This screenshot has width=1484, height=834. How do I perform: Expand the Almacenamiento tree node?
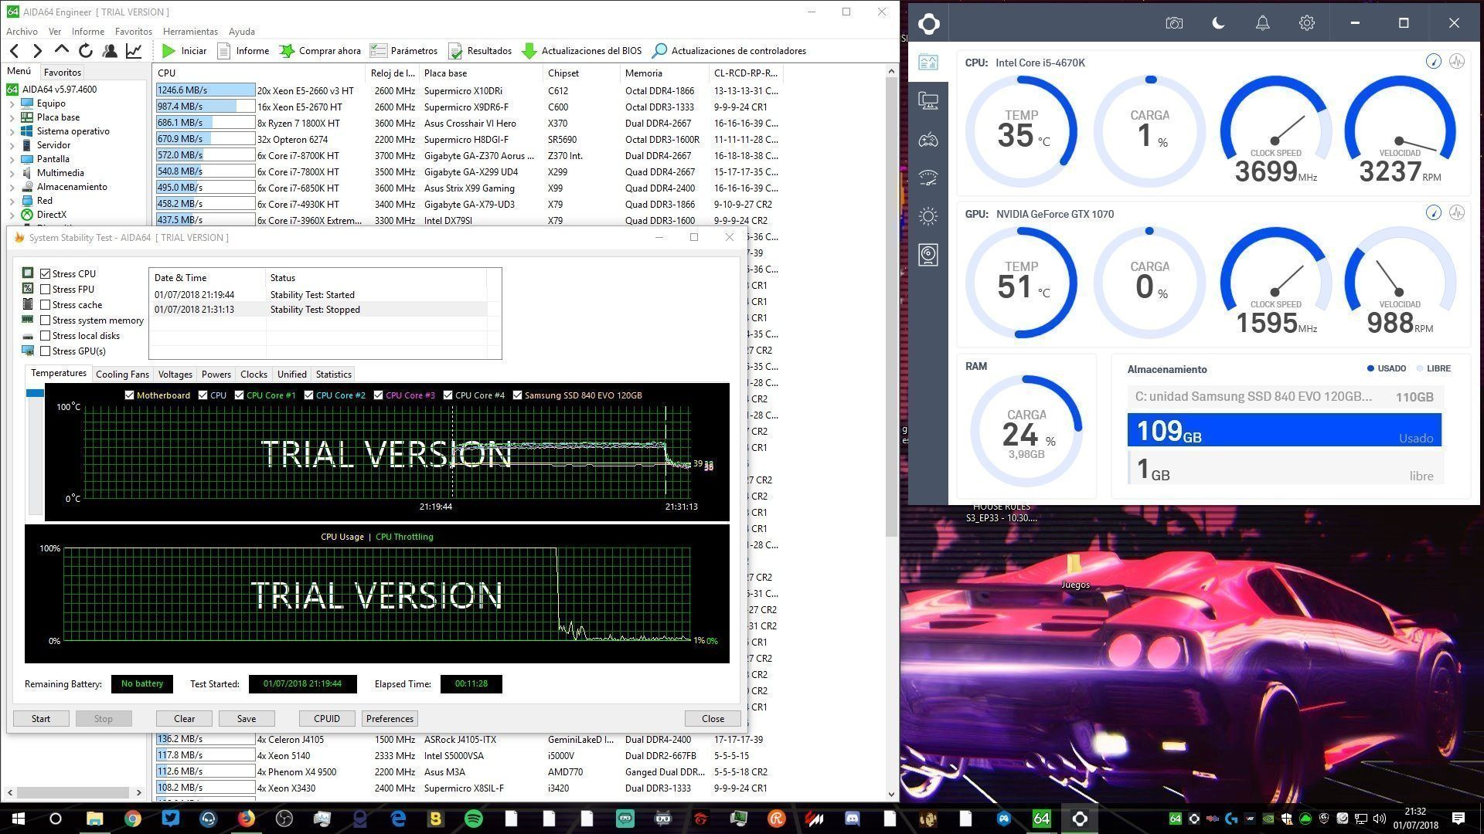[x=12, y=187]
